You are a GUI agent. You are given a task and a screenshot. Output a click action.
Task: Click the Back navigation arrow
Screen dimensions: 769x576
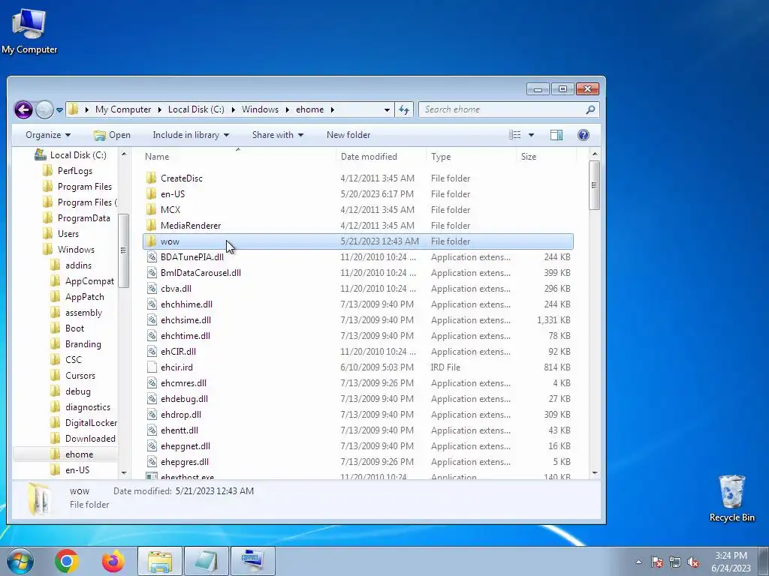23,109
